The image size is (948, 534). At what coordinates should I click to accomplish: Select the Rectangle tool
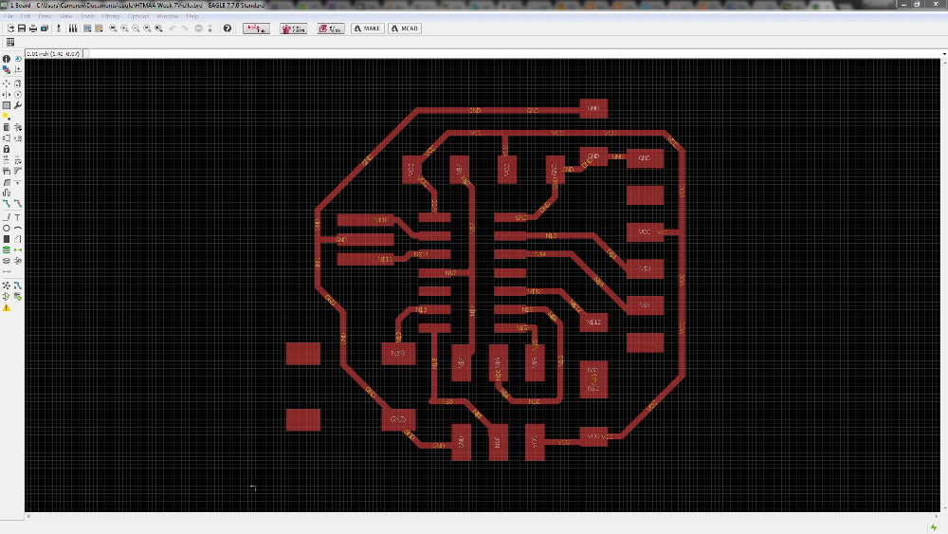(6, 239)
